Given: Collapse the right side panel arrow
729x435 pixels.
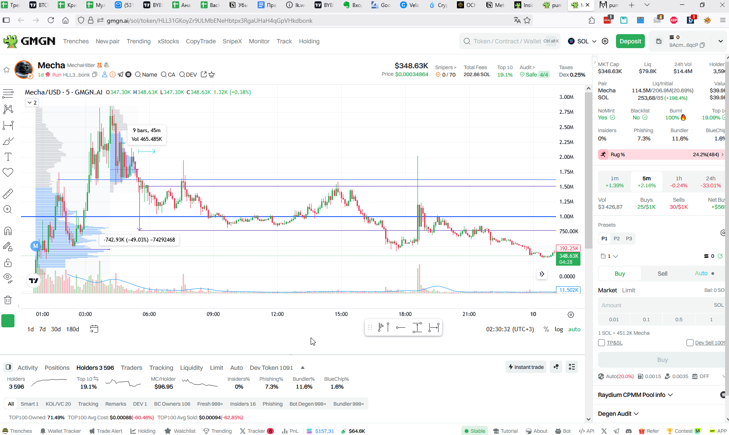Looking at the screenshot, I should coord(595,62).
